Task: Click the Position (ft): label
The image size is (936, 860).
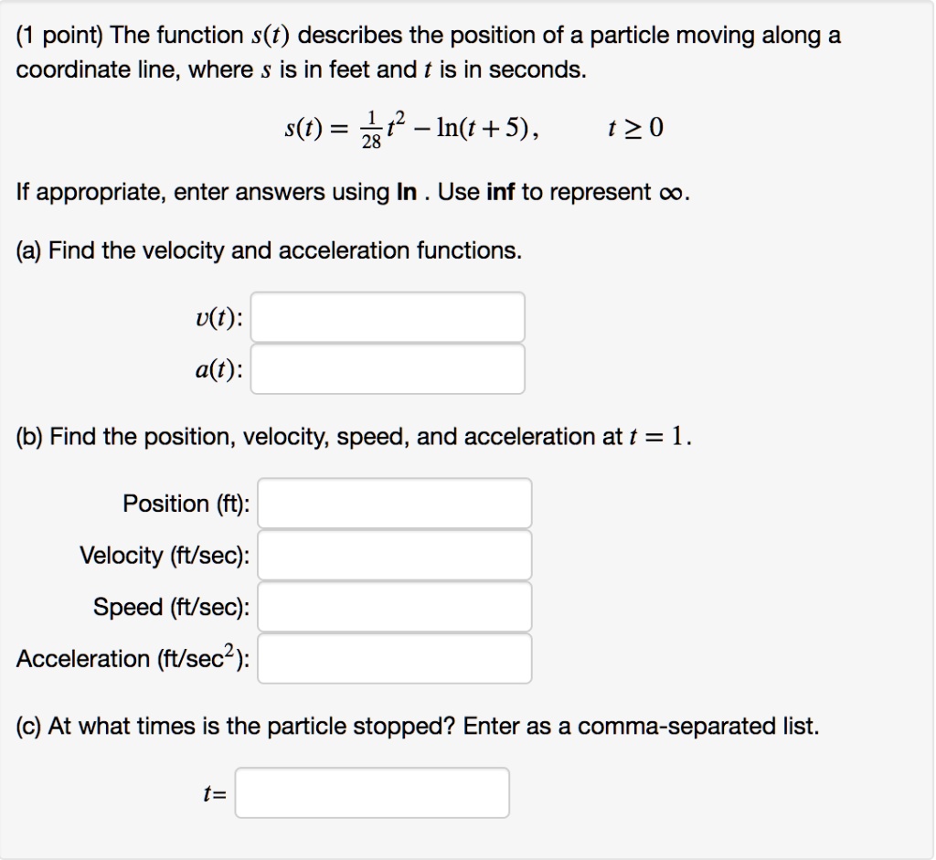Action: point(186,504)
